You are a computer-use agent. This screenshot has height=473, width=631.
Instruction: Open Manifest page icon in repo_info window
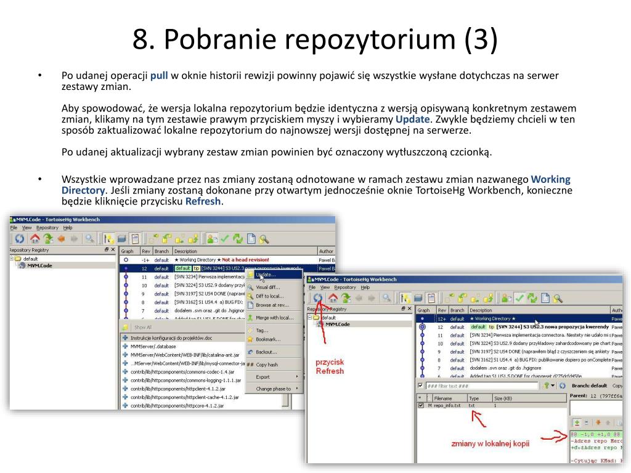click(545, 299)
